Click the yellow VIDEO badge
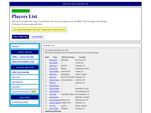This screenshot has width=151, height=113. pyautogui.click(x=34, y=92)
